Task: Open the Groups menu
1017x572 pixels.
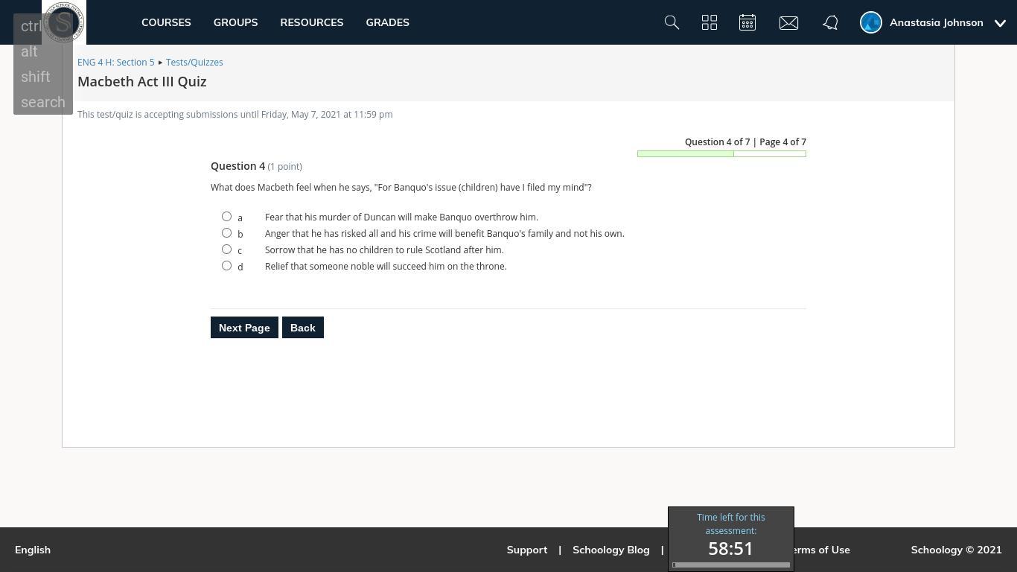Action: [235, 22]
